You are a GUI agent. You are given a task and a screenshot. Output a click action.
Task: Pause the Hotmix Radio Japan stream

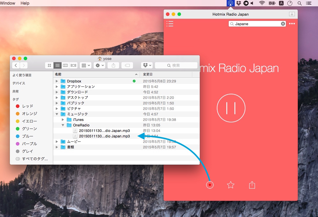pos(231,108)
